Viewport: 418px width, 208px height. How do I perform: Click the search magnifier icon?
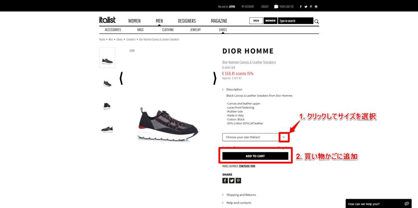pos(316,22)
